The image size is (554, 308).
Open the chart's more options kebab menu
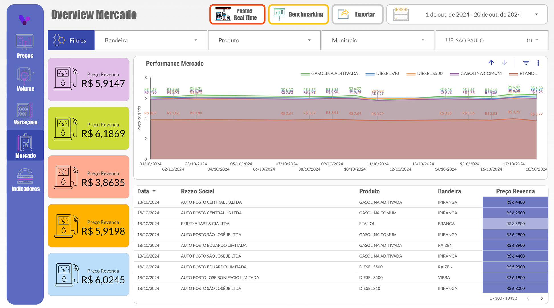point(538,62)
